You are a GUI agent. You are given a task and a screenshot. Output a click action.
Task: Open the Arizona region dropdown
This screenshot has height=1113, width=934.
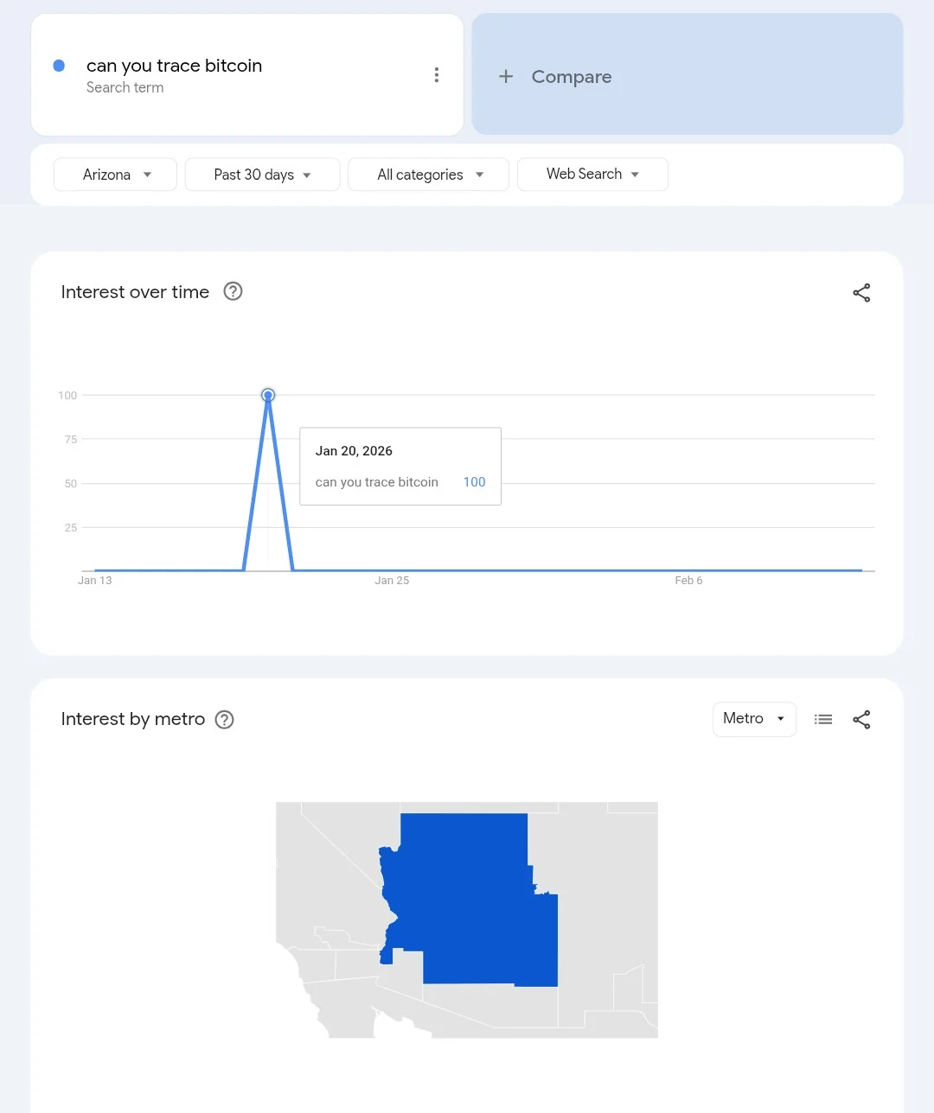pos(115,175)
